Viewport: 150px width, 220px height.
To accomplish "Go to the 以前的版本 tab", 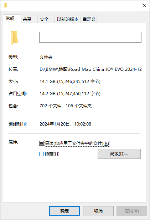I will tap(68, 19).
